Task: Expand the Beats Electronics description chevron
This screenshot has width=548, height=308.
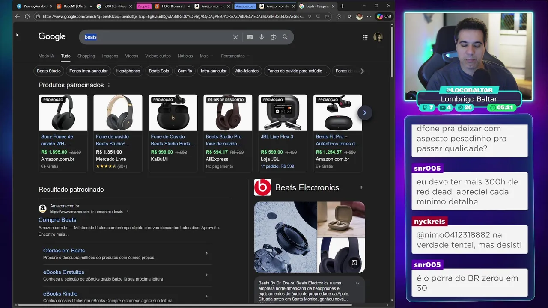Action: (x=357, y=283)
